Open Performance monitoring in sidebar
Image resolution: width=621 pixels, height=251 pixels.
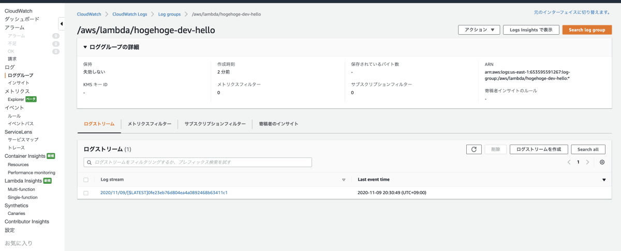[32, 173]
